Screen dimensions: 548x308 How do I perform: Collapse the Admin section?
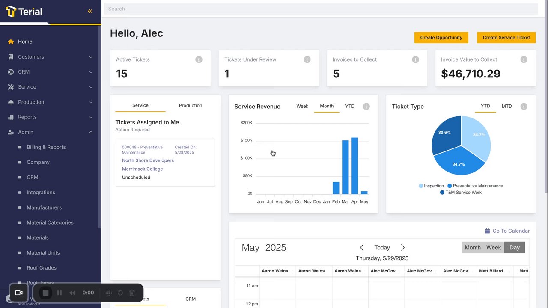coord(91,132)
